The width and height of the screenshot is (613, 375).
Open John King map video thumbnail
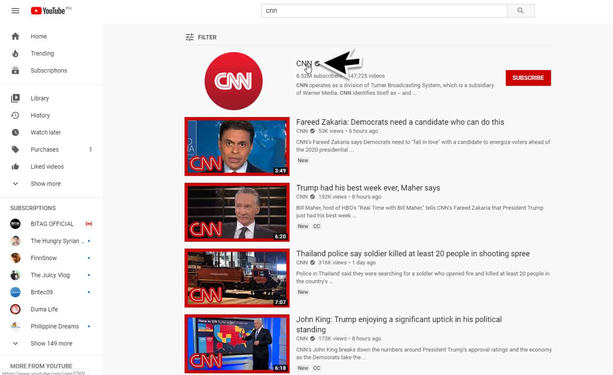237,344
